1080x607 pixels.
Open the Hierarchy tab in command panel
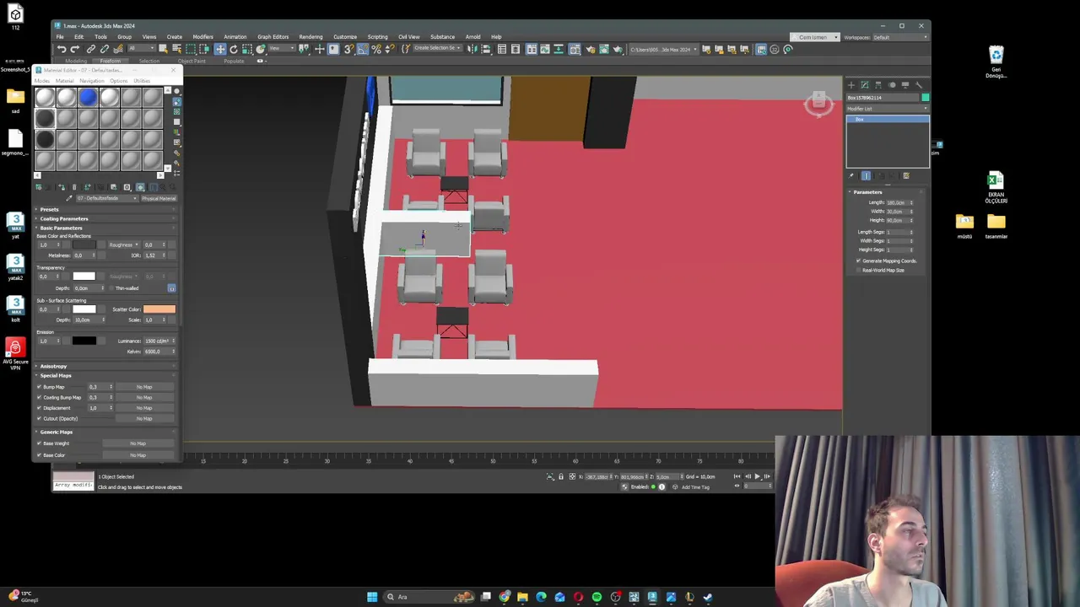[x=878, y=85]
